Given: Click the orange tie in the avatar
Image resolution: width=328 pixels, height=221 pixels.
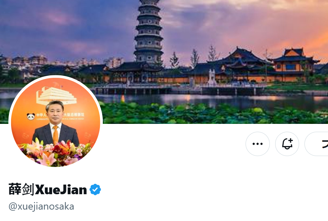Looking at the screenshot, I should tap(55, 135).
